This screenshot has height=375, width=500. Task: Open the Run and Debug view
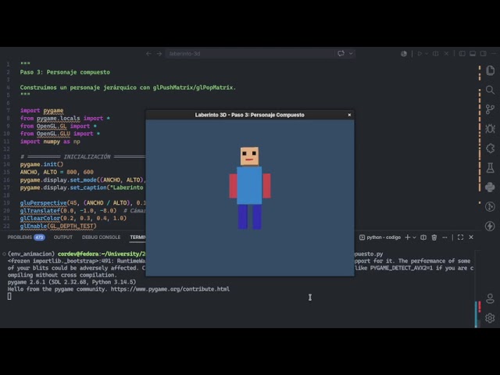coord(490,128)
